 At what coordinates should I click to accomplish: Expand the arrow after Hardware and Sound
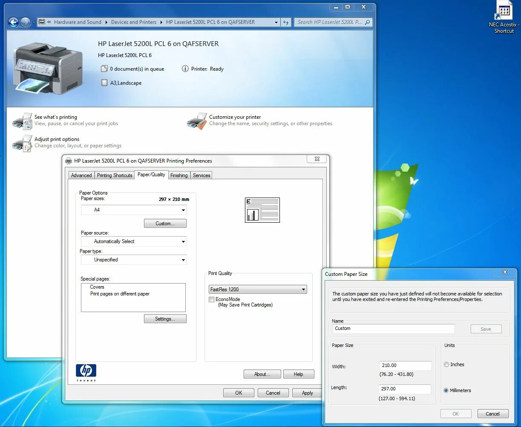click(107, 22)
